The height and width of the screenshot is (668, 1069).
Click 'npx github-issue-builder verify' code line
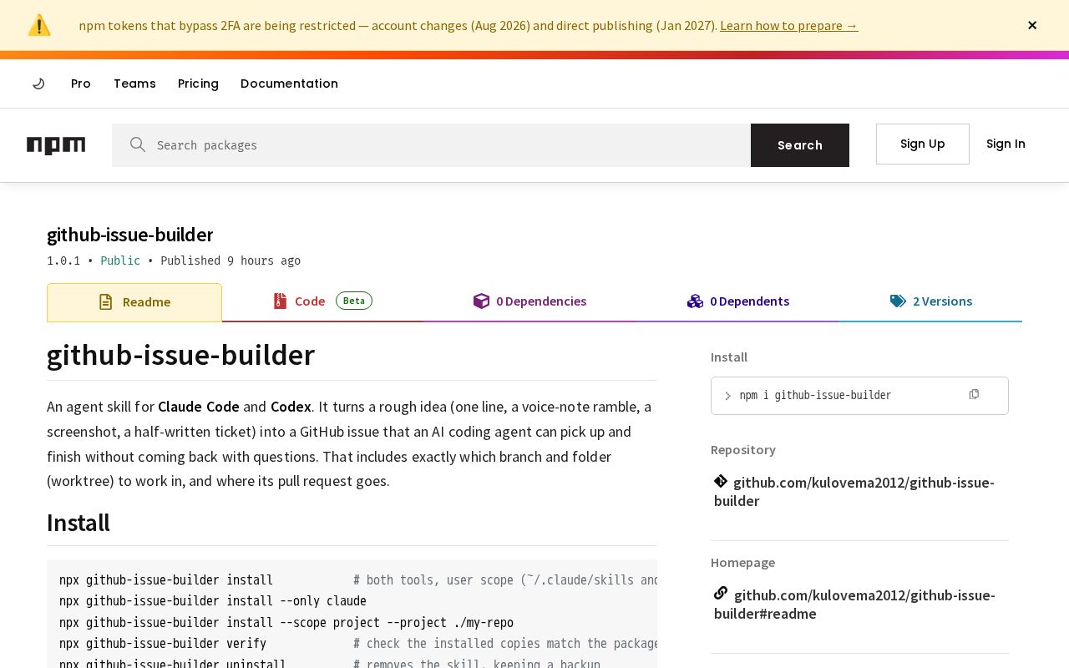pos(163,644)
